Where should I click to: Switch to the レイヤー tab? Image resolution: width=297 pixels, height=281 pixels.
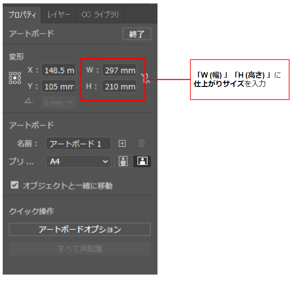(58, 15)
